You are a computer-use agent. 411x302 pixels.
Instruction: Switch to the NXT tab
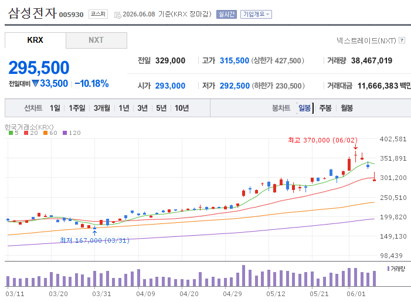(96, 40)
